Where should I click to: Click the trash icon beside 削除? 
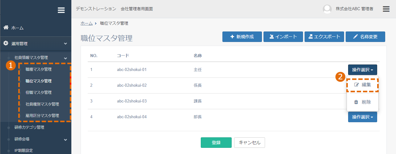tap(356, 102)
